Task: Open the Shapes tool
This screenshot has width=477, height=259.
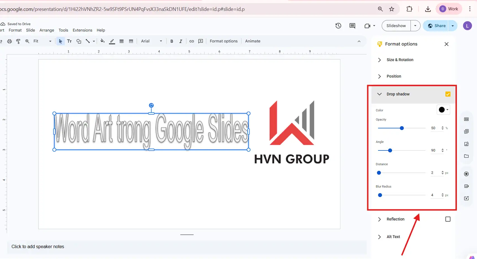Action: point(79,41)
